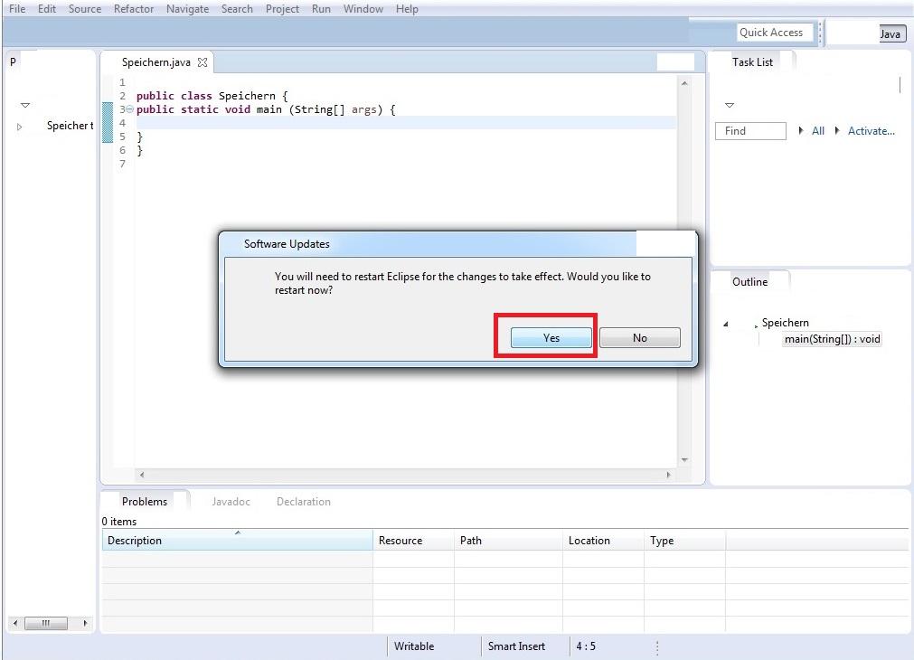This screenshot has height=660, width=914.
Task: Collapse the Speichern class in Outline
Action: point(726,324)
